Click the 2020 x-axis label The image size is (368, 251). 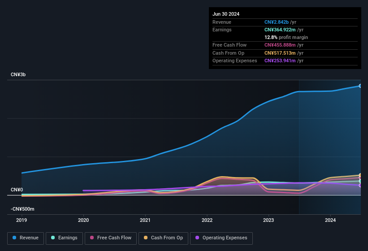(83, 220)
